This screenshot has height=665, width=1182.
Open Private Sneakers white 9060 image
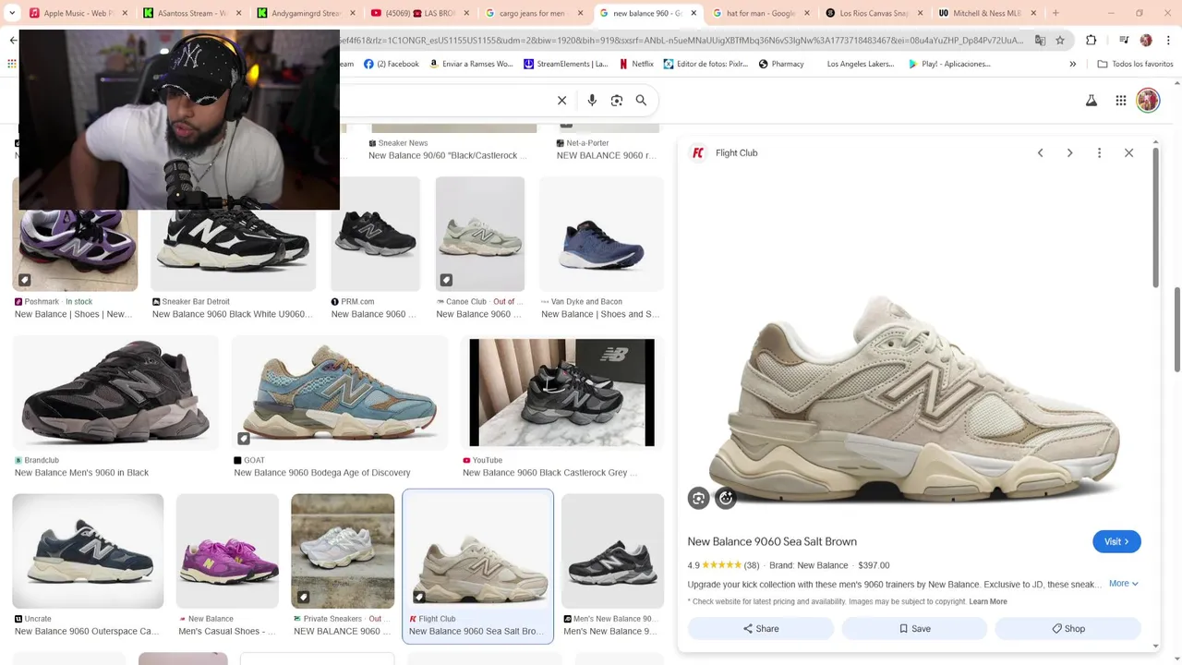click(x=343, y=551)
